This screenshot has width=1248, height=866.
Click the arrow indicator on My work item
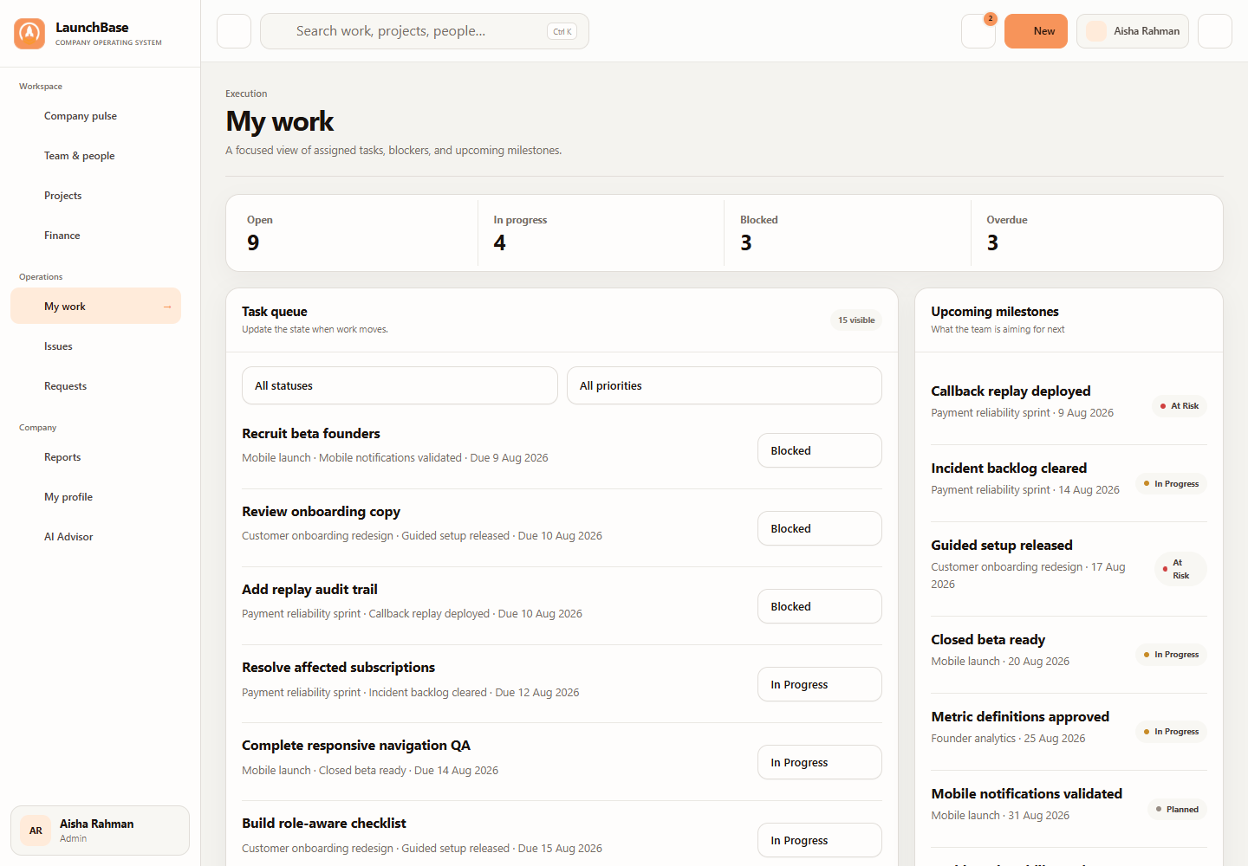[167, 307]
